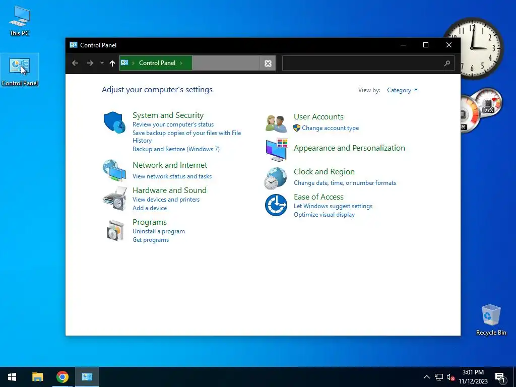Open the Network and Internet globe icon

(114, 170)
